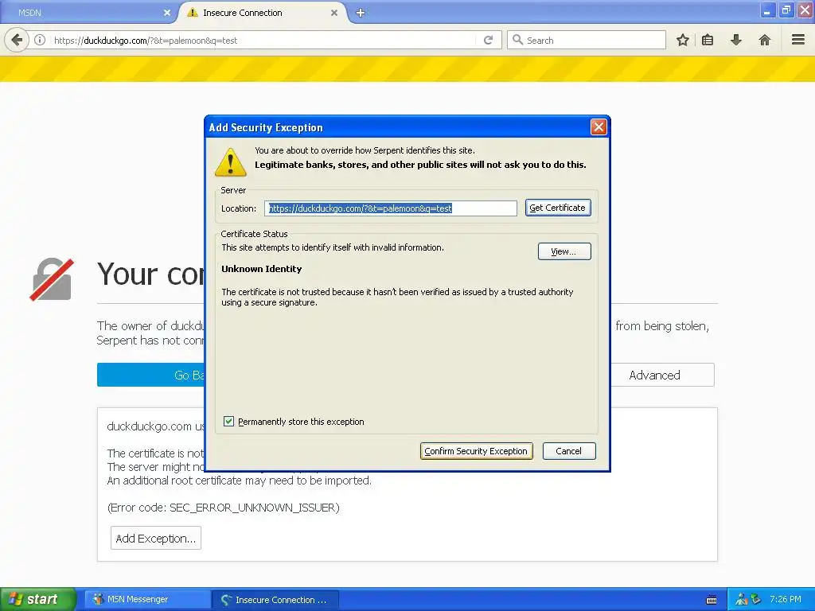Open the hamburger menu
Viewport: 815px width, 611px height.
point(798,40)
